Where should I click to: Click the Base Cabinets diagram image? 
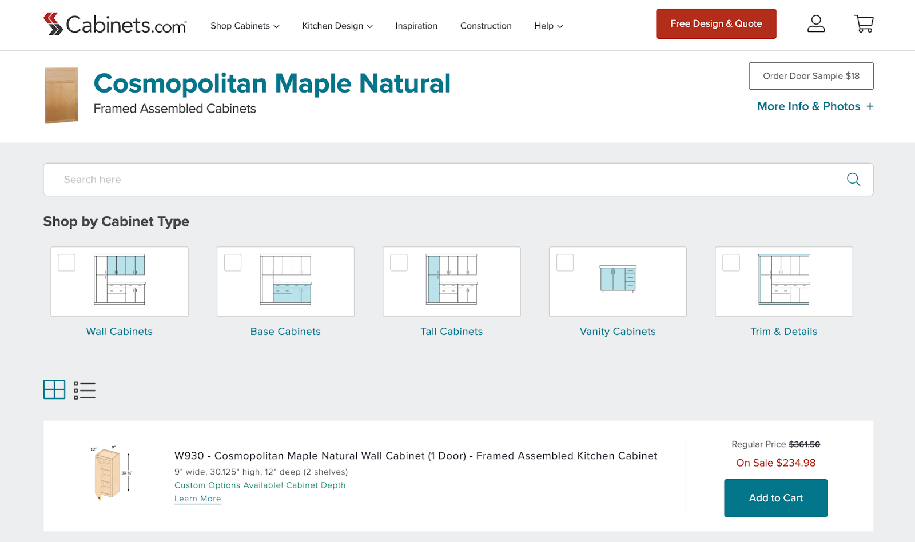coord(285,279)
